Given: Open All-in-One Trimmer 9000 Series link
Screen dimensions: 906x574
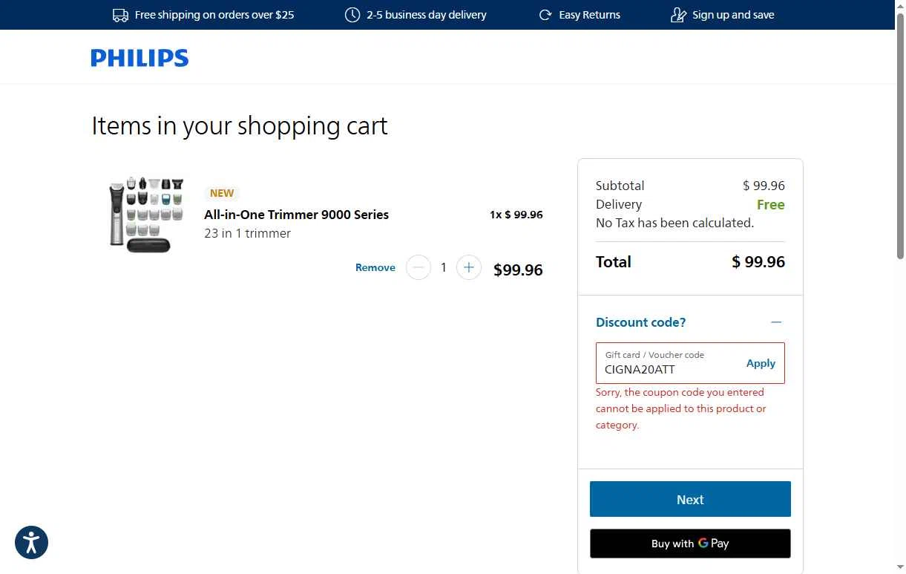Looking at the screenshot, I should coord(296,215).
